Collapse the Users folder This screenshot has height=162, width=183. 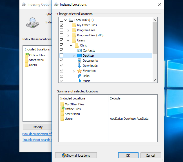tap(68, 41)
